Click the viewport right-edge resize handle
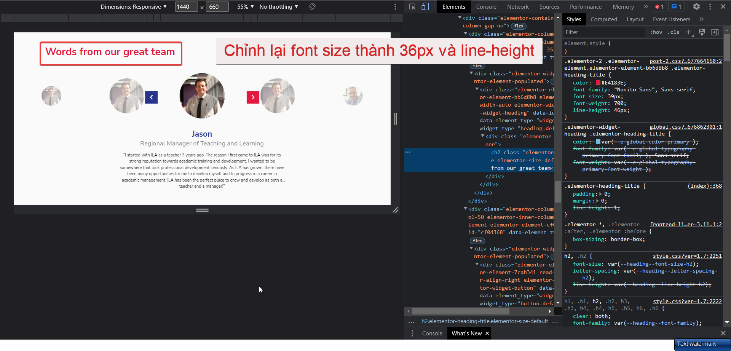This screenshot has height=351, width=731. click(x=395, y=119)
